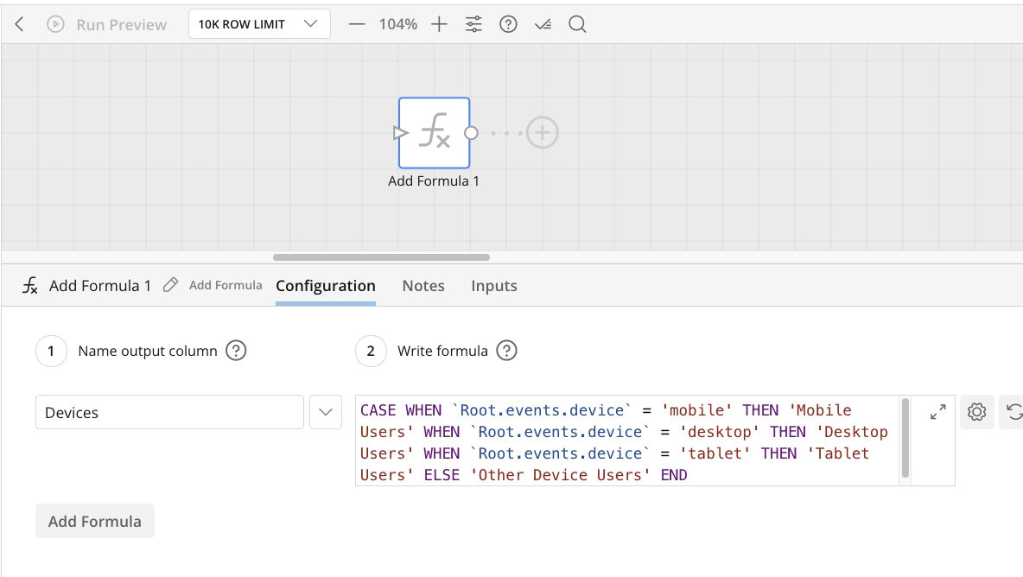Click horizontal canvas scrollbar
The height and width of the screenshot is (577, 1023).
coord(381,257)
